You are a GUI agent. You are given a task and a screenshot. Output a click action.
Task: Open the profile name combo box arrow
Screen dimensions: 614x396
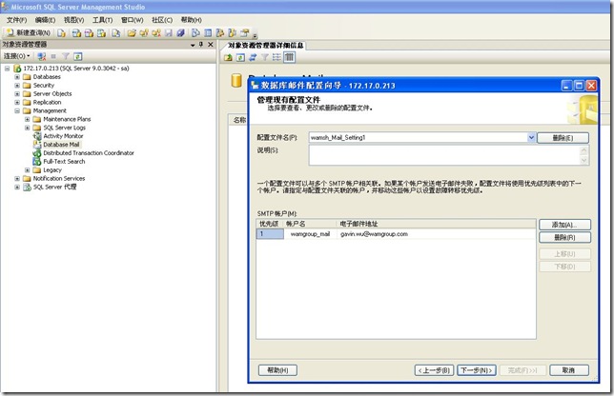[531, 138]
